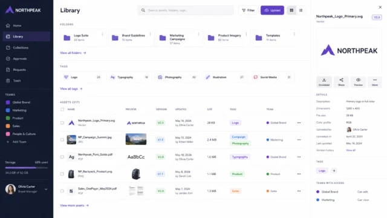387x218 pixels.
Task: Open more options for Northpeak_Font_Guide.pdf row
Action: [x=299, y=157]
